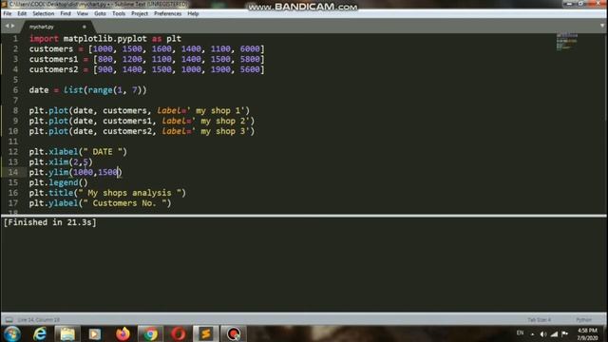Open the Python syntax selector
The width and height of the screenshot is (608, 342).
coord(583,320)
